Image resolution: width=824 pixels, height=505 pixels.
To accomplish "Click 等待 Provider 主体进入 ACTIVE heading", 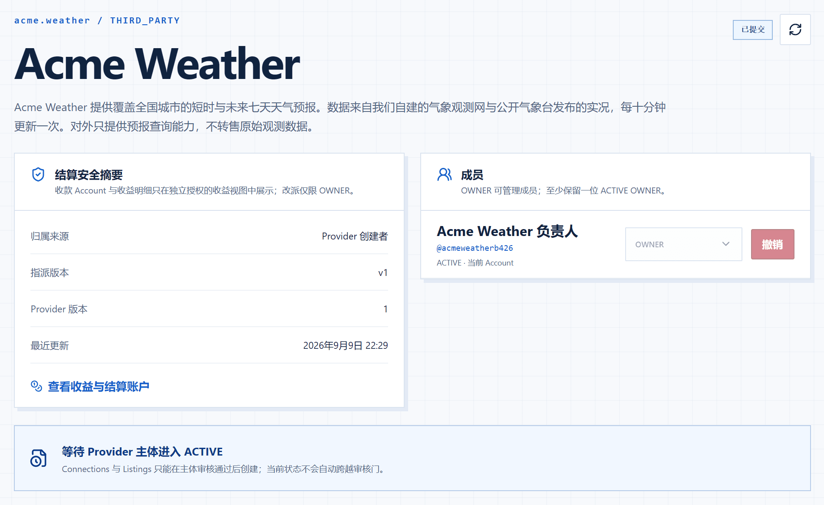I will click(x=142, y=452).
